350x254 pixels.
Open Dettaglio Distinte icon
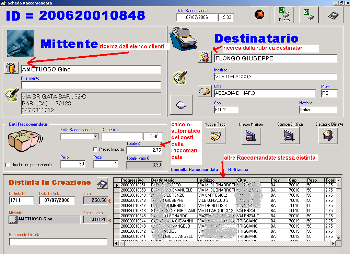pos(328,136)
